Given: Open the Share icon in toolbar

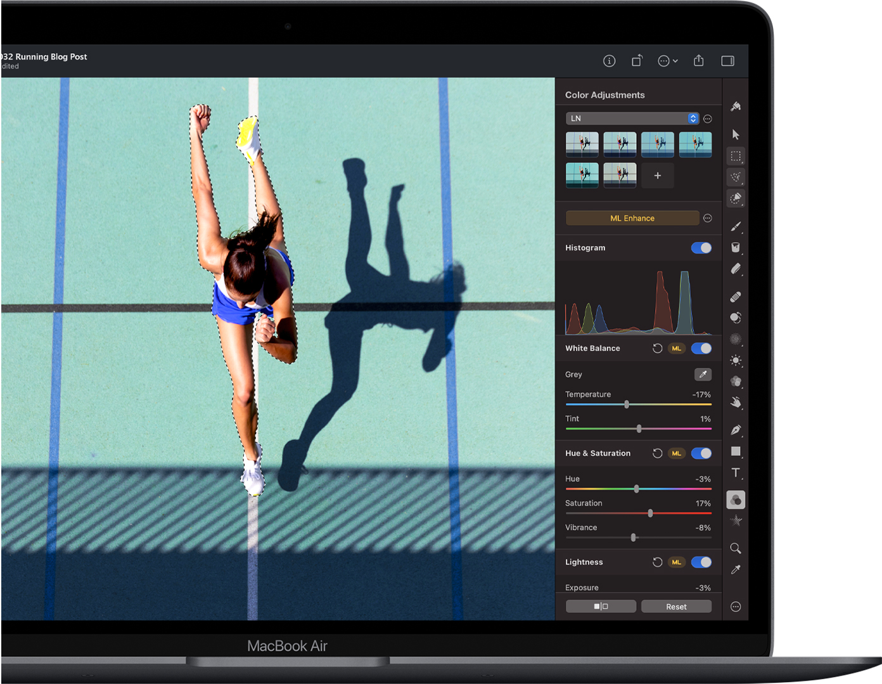Looking at the screenshot, I should (x=698, y=61).
